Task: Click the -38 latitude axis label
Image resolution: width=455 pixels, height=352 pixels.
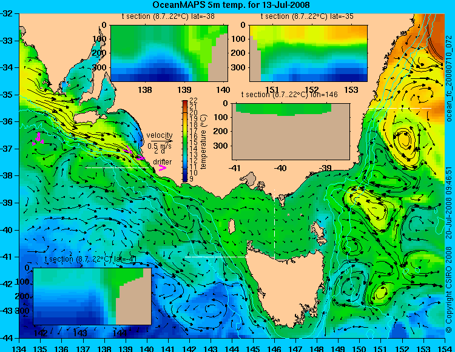Action: tap(6, 176)
